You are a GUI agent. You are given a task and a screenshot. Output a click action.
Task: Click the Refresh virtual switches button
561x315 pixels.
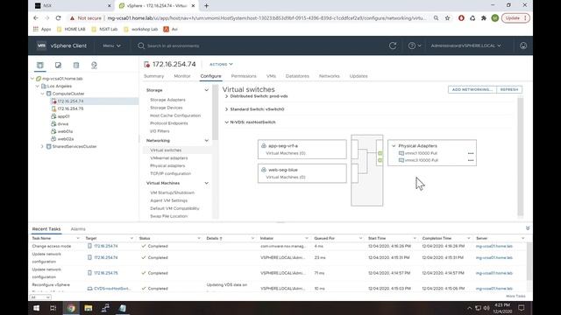coord(509,89)
